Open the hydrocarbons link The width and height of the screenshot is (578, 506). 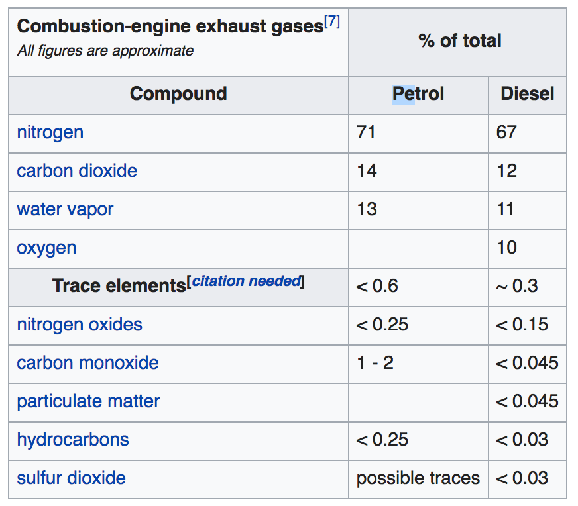pos(73,440)
